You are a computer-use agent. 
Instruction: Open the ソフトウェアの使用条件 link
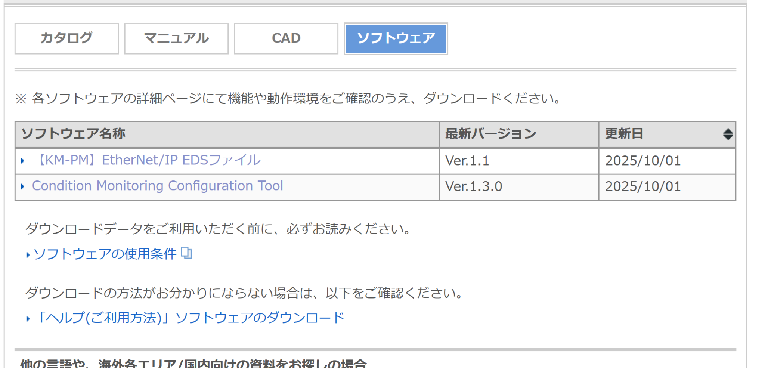tap(105, 254)
